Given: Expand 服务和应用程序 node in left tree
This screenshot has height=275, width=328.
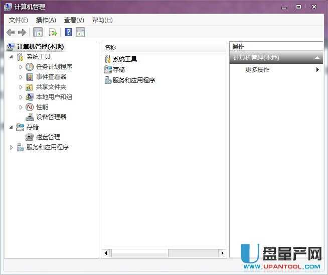Looking at the screenshot, I should (12, 147).
